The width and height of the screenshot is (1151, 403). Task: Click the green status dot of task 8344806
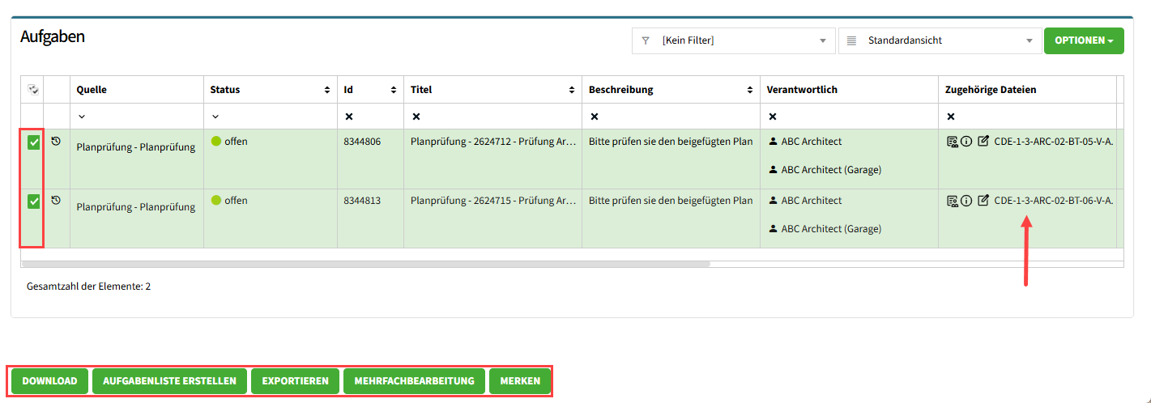[216, 142]
